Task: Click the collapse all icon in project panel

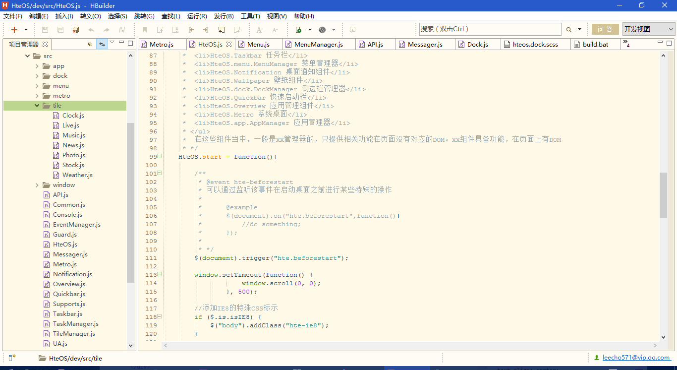Action: [90, 44]
